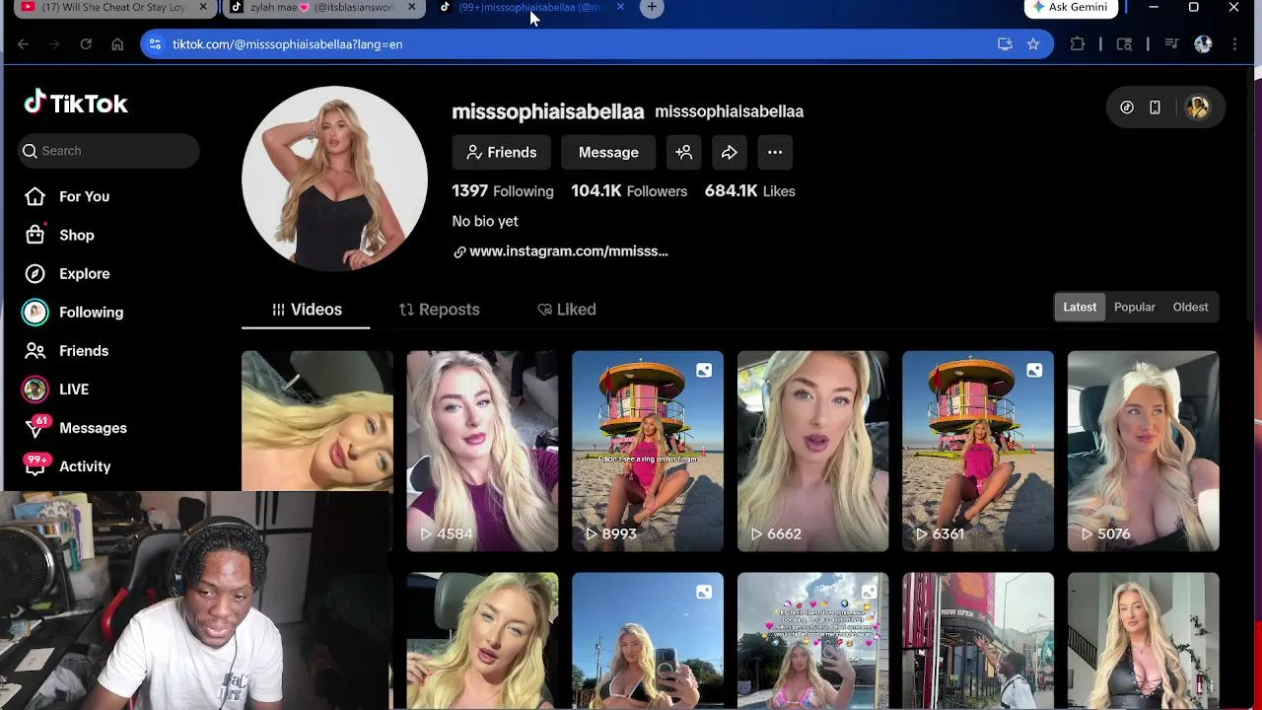Viewport: 1262px width, 710px height.
Task: Click the TikTok search field
Action: [108, 151]
